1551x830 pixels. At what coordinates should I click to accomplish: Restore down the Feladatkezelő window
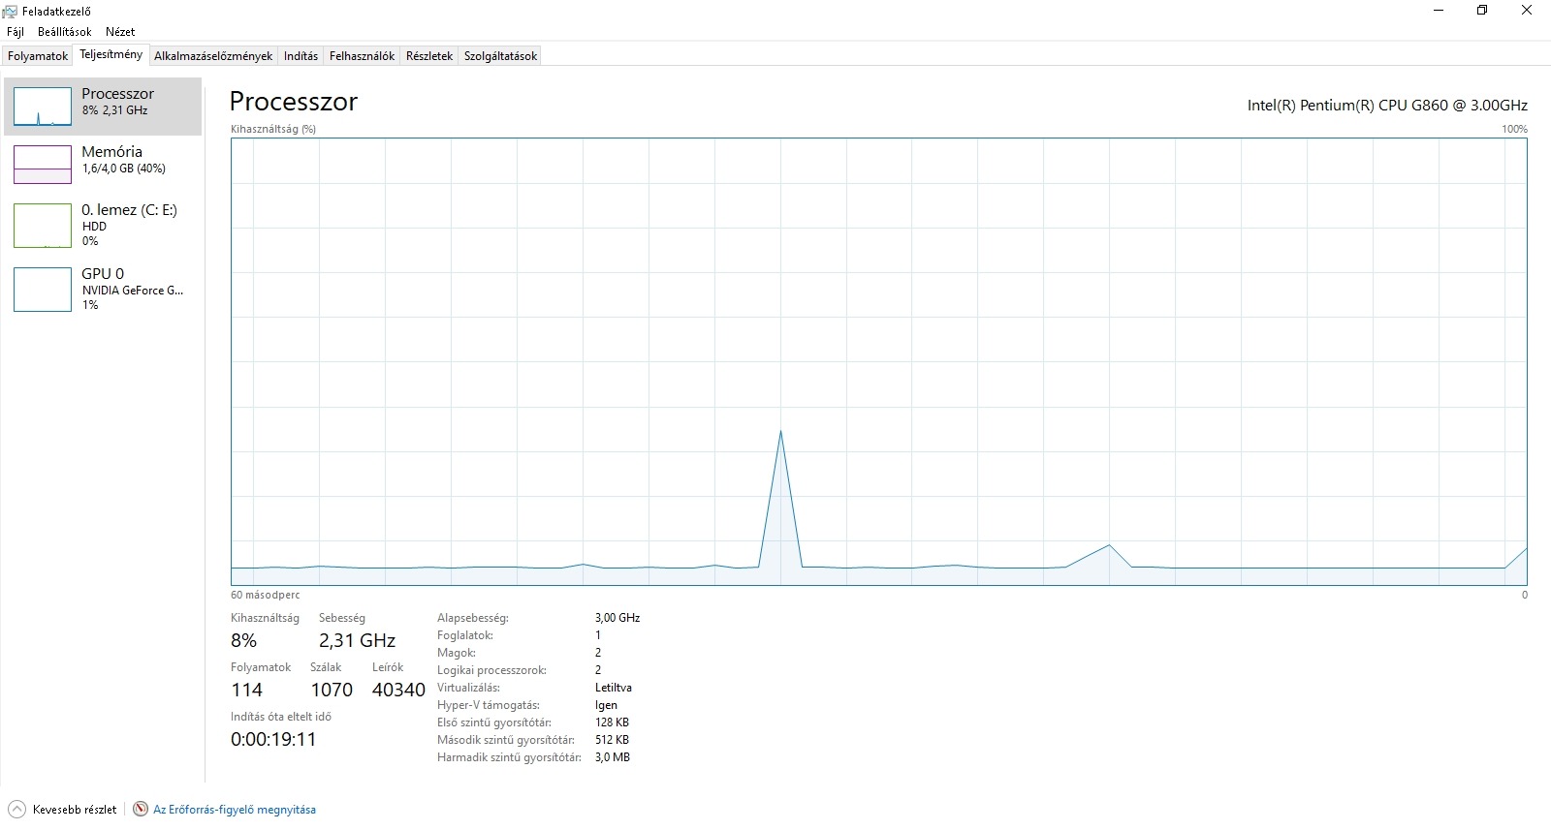click(x=1482, y=11)
